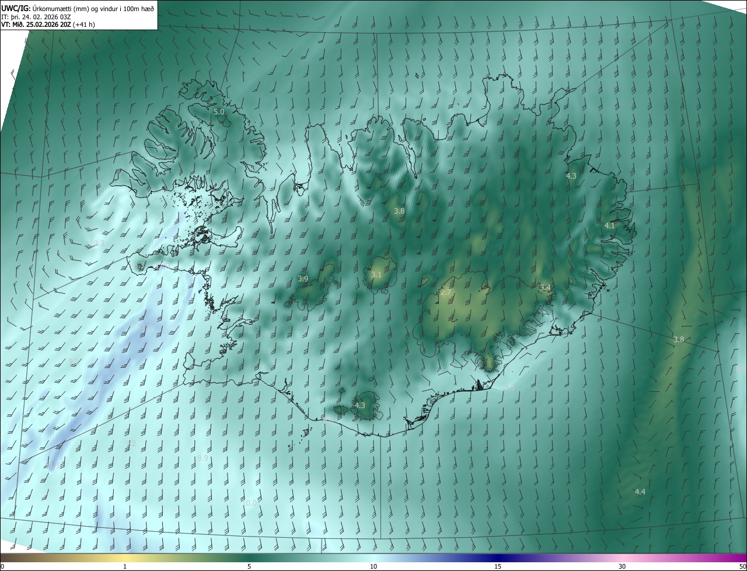The height and width of the screenshot is (571, 747).
Task: Click the 4.1 value on the east coast
Action: tap(610, 225)
